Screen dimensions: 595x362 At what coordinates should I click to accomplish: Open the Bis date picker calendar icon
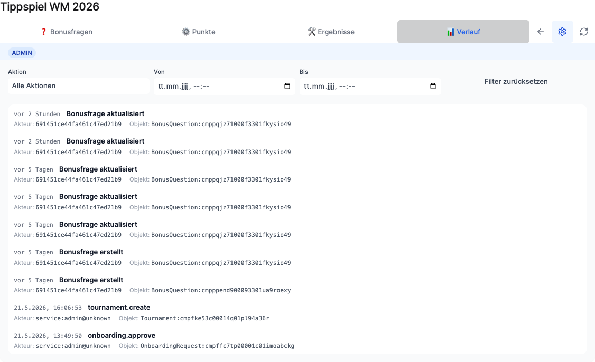coord(433,86)
